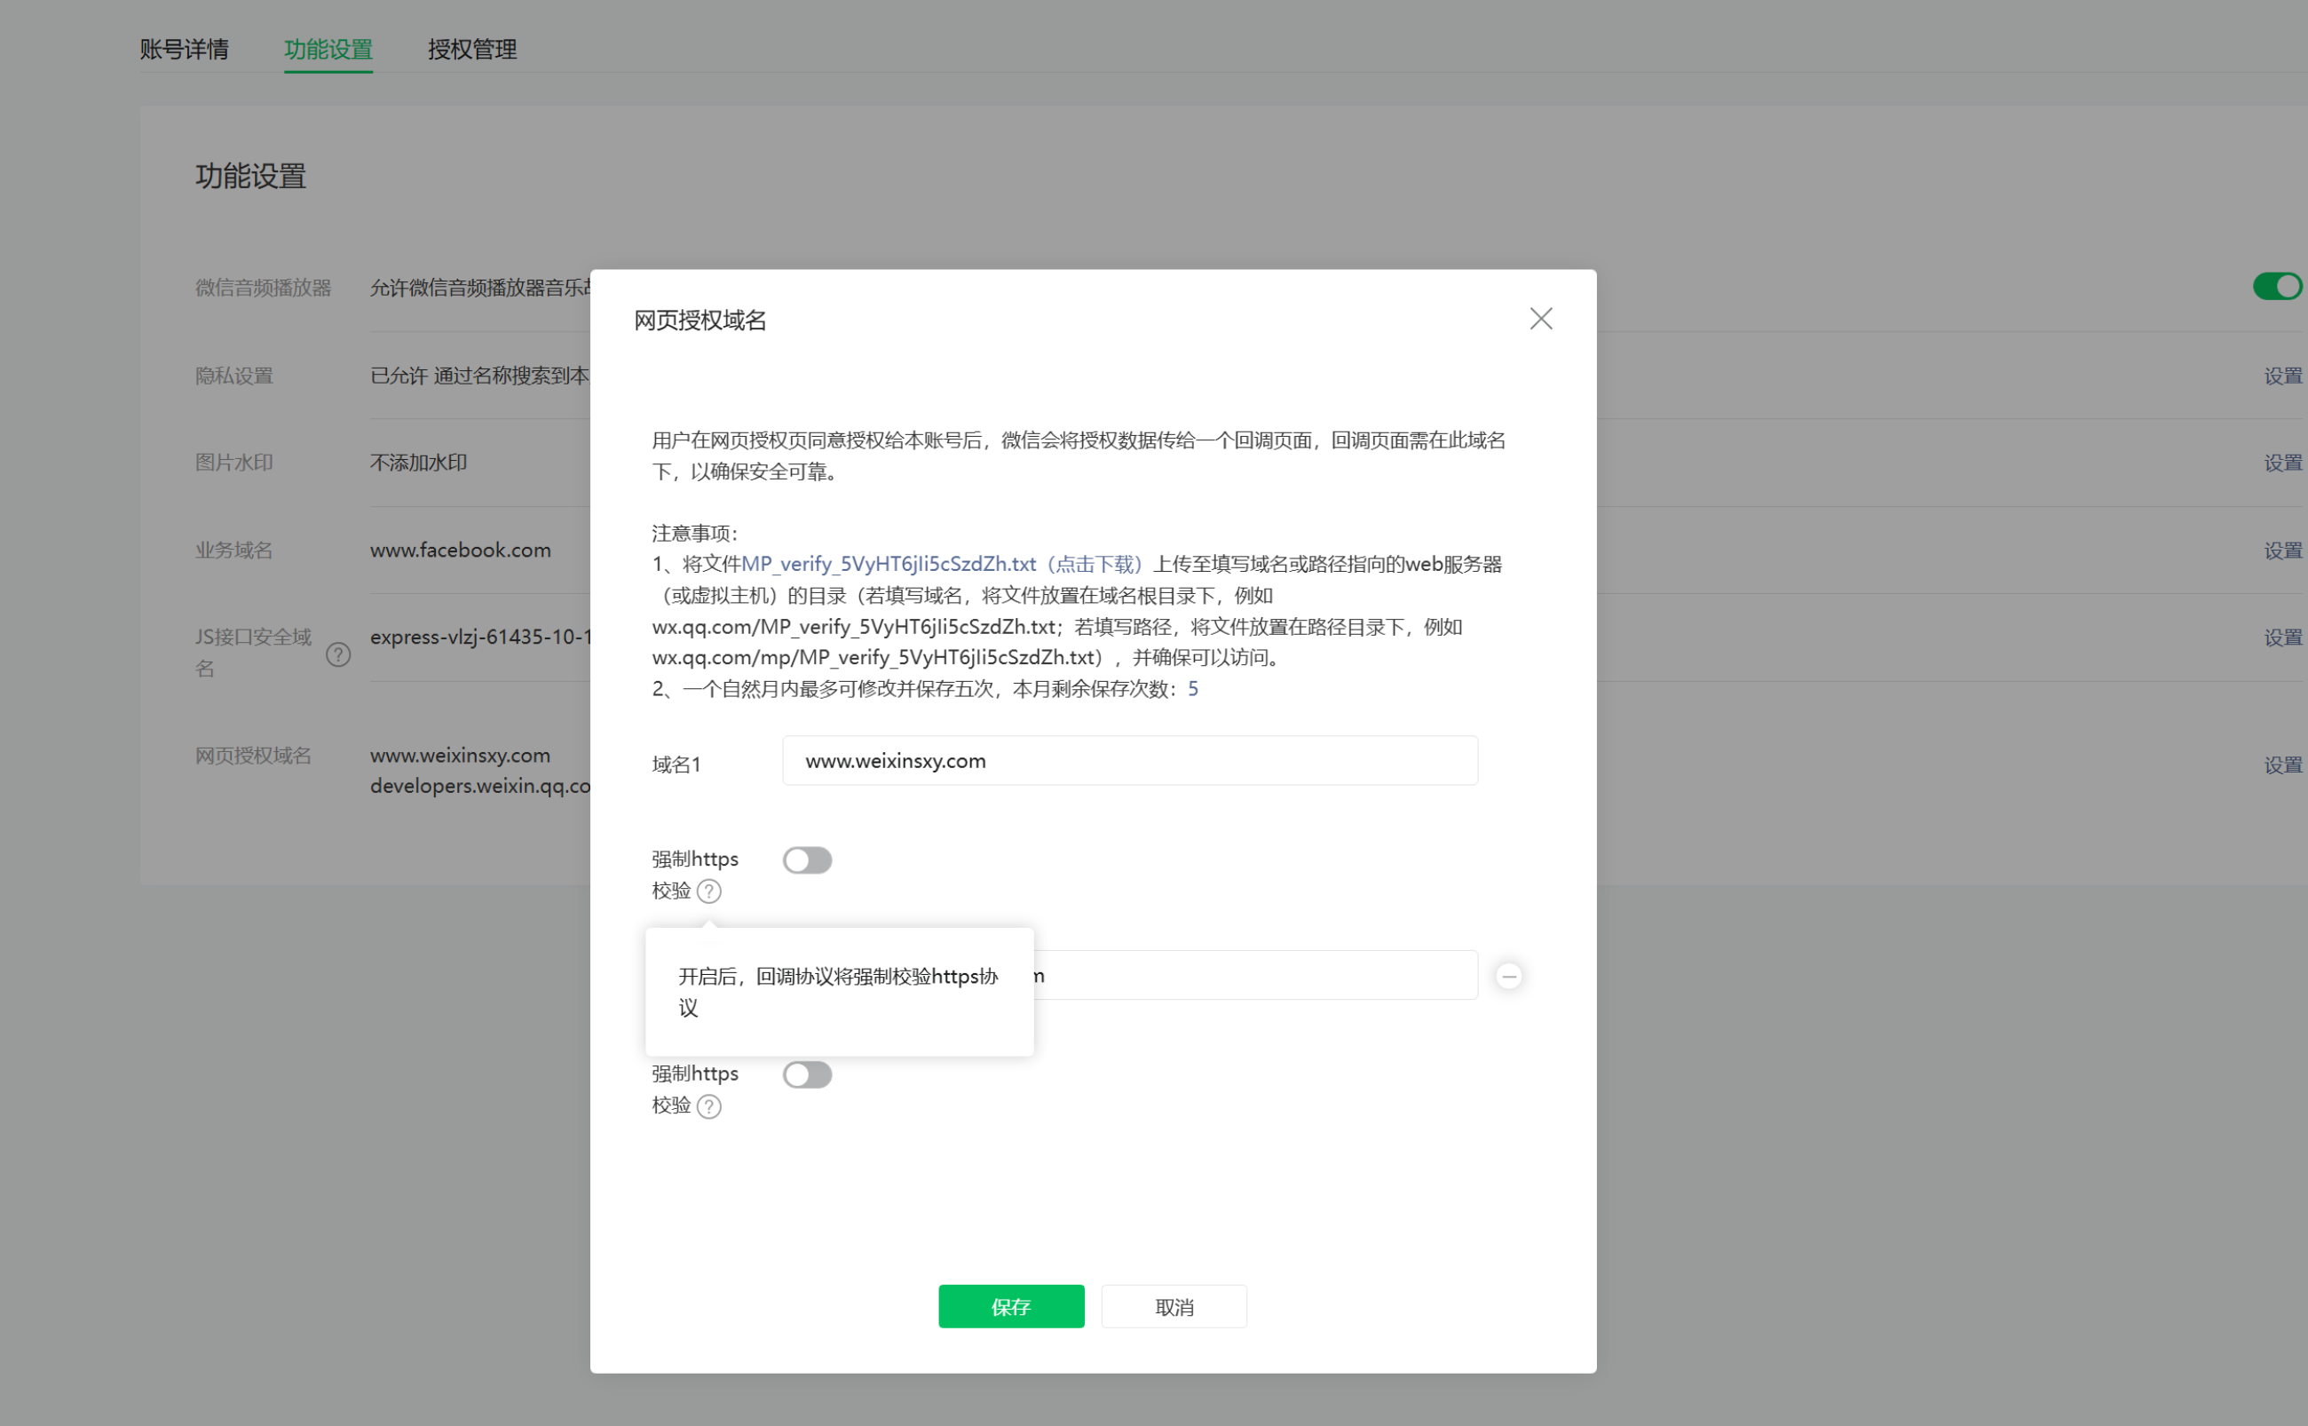The image size is (2308, 1426).
Task: Select the 功能设置 tab
Action: point(328,49)
